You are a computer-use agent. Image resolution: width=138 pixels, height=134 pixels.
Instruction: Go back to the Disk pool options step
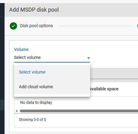37,26
